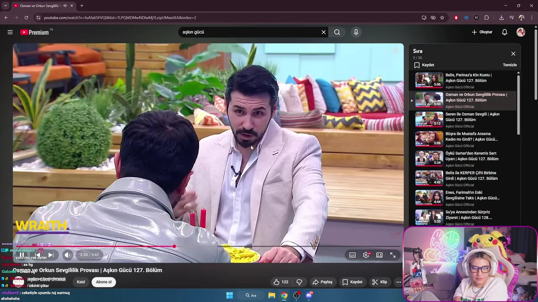Viewport: 538px width, 302px height.
Task: Close the Sıra queue panel
Action: [x=513, y=54]
